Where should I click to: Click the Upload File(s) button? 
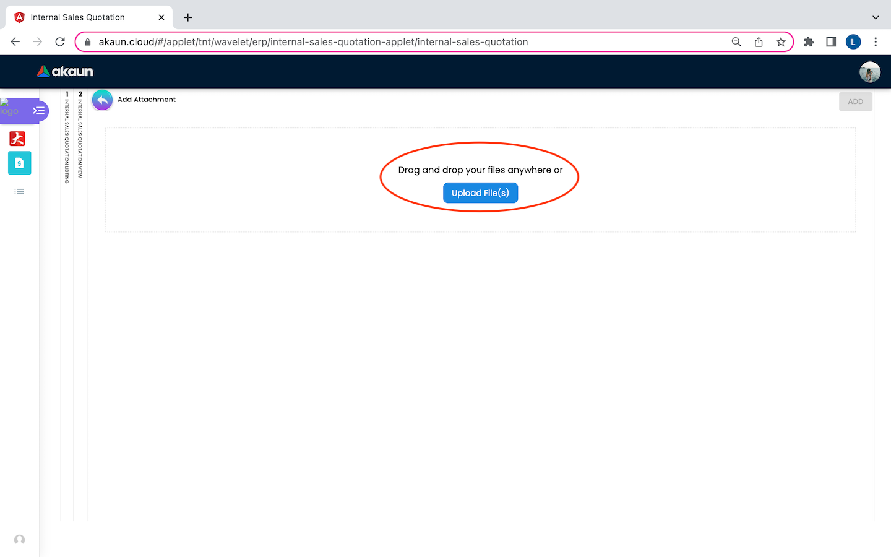coord(480,193)
